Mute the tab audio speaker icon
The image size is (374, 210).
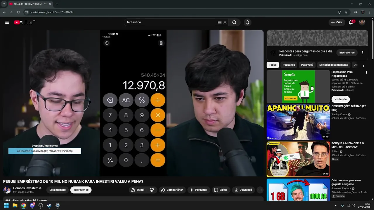[45, 4]
